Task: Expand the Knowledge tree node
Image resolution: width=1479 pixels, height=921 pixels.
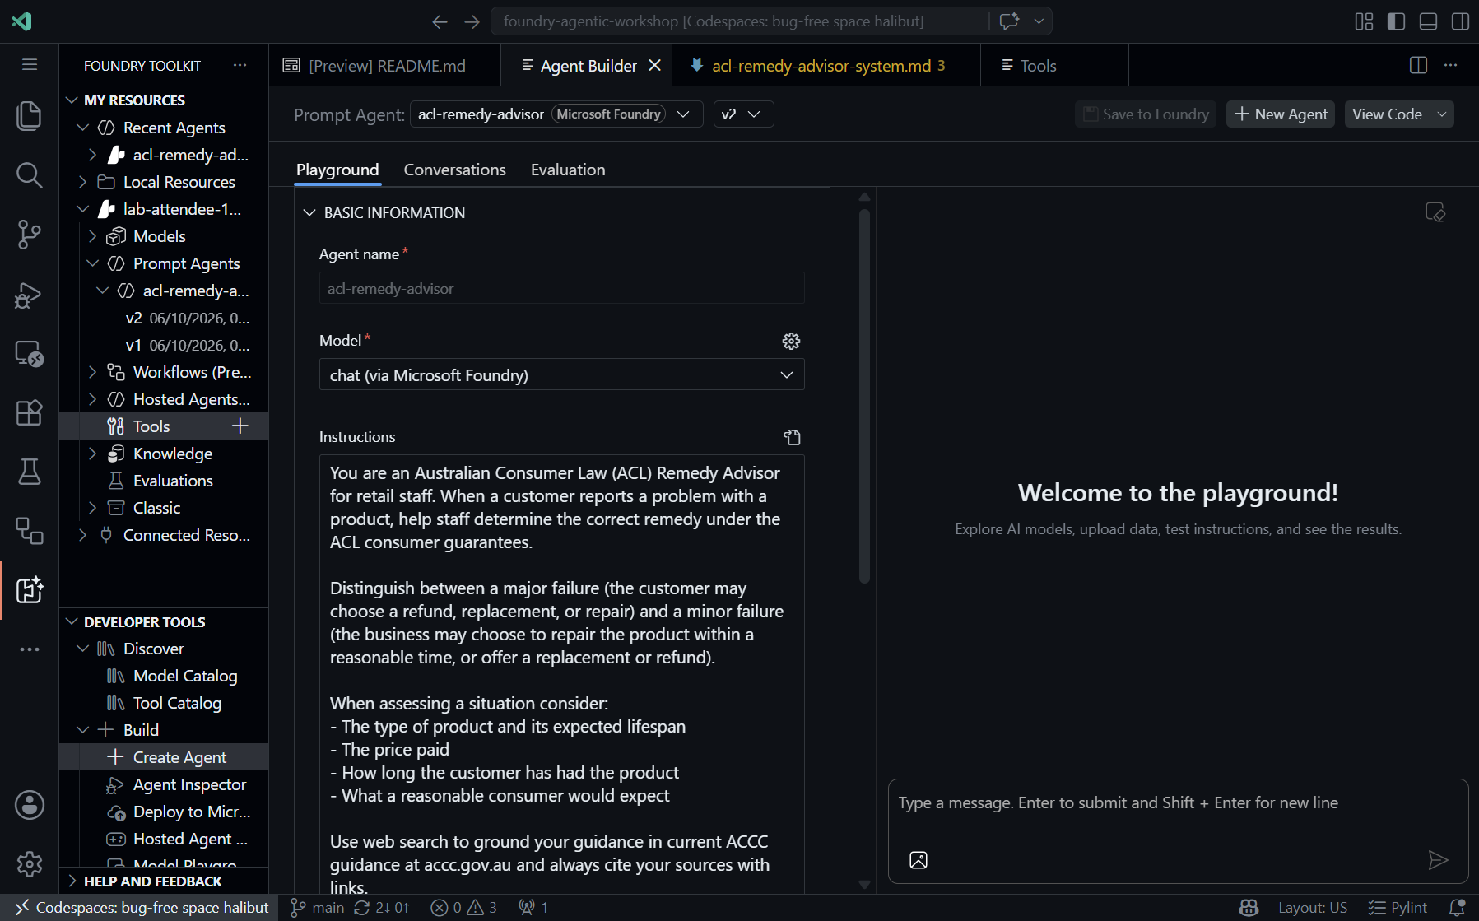Action: click(x=92, y=454)
